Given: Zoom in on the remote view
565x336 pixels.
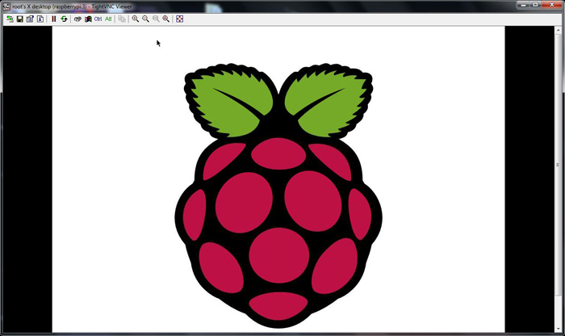Looking at the screenshot, I should (x=135, y=19).
